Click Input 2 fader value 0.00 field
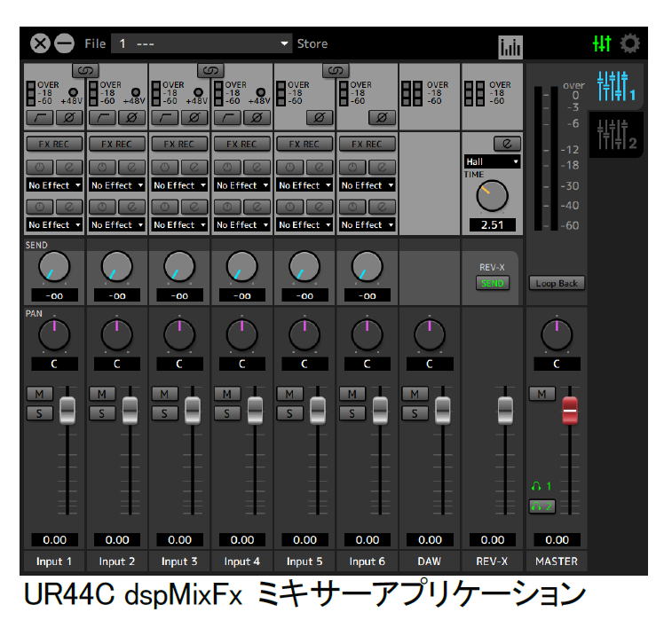 [117, 540]
